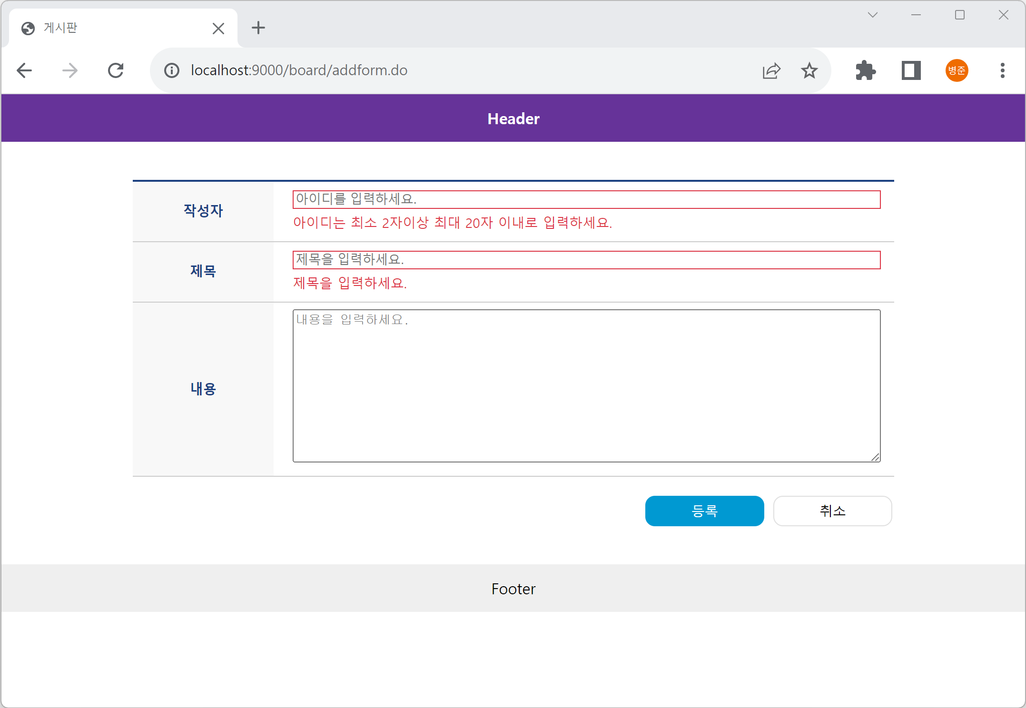Open Chrome's three-dot menu
Screen dimensions: 1026x708
[1002, 70]
